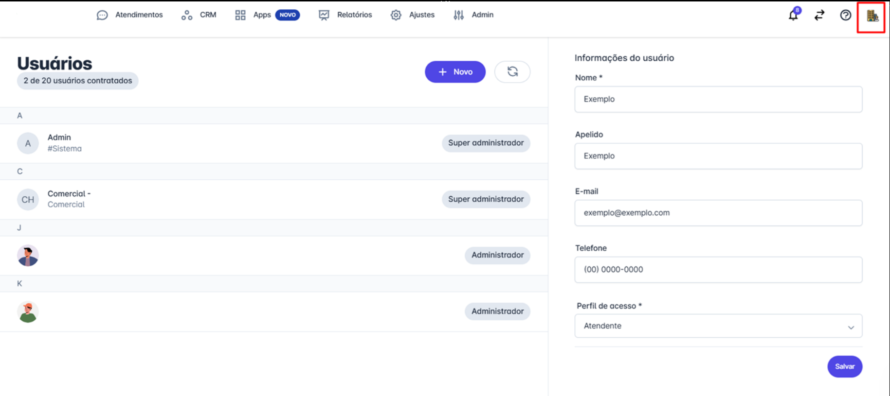The height and width of the screenshot is (396, 890).
Task: Click into the E-mail field
Action: tap(718, 213)
